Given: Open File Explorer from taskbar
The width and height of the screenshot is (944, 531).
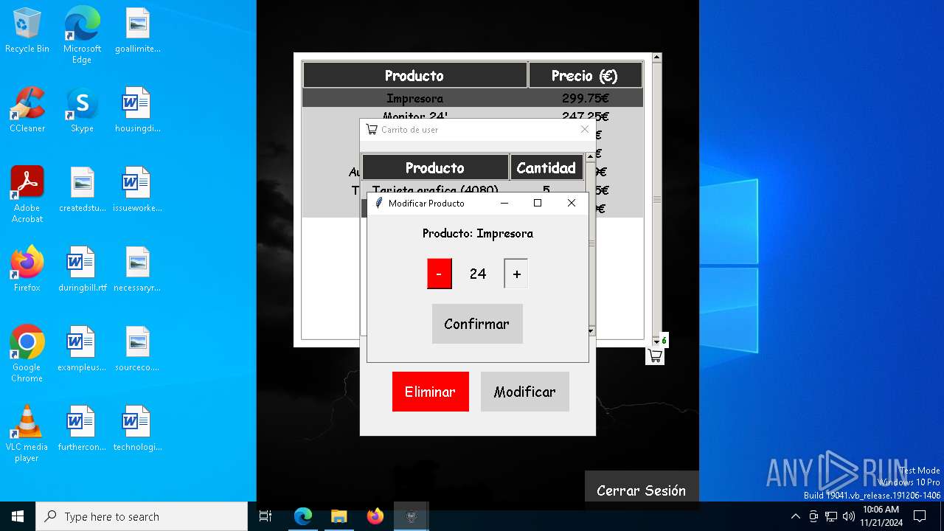Looking at the screenshot, I should click(x=339, y=516).
